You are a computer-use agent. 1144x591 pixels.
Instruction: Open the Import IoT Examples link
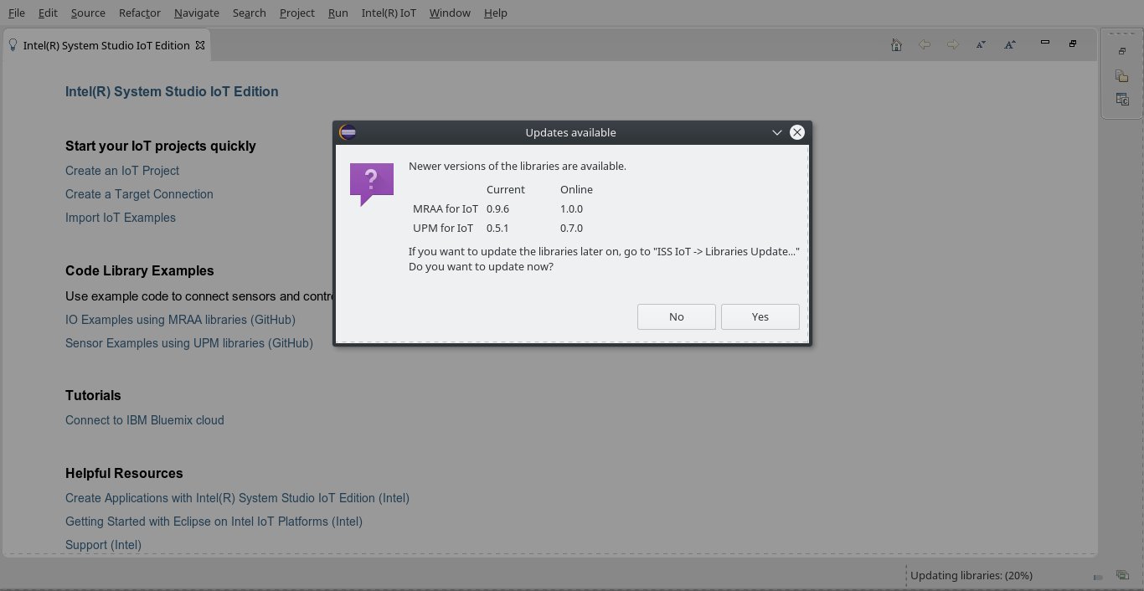pyautogui.click(x=121, y=218)
